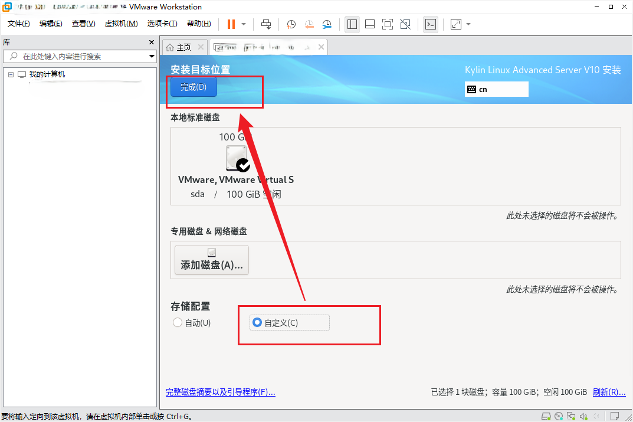This screenshot has height=422, width=633.
Task: Toggle the library sidebar view icon
Action: tap(352, 24)
